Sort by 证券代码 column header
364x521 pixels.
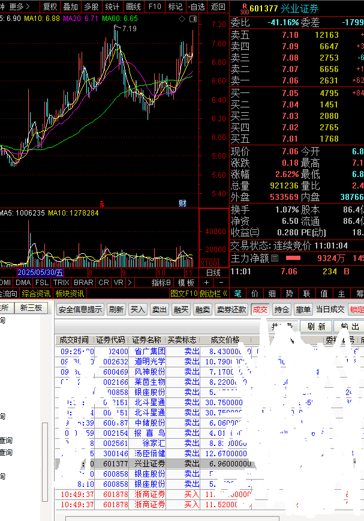[x=111, y=340]
